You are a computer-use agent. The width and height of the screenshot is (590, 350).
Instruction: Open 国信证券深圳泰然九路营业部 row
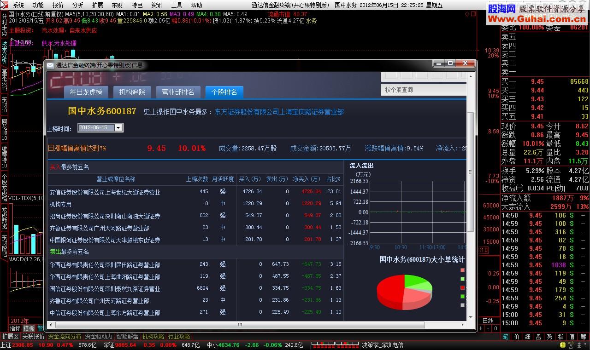[195, 288]
